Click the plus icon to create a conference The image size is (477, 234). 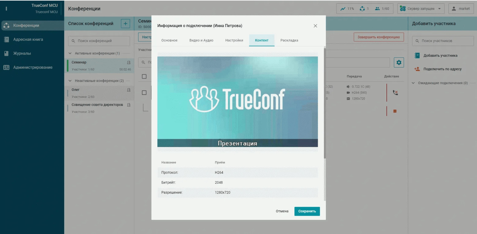[125, 24]
